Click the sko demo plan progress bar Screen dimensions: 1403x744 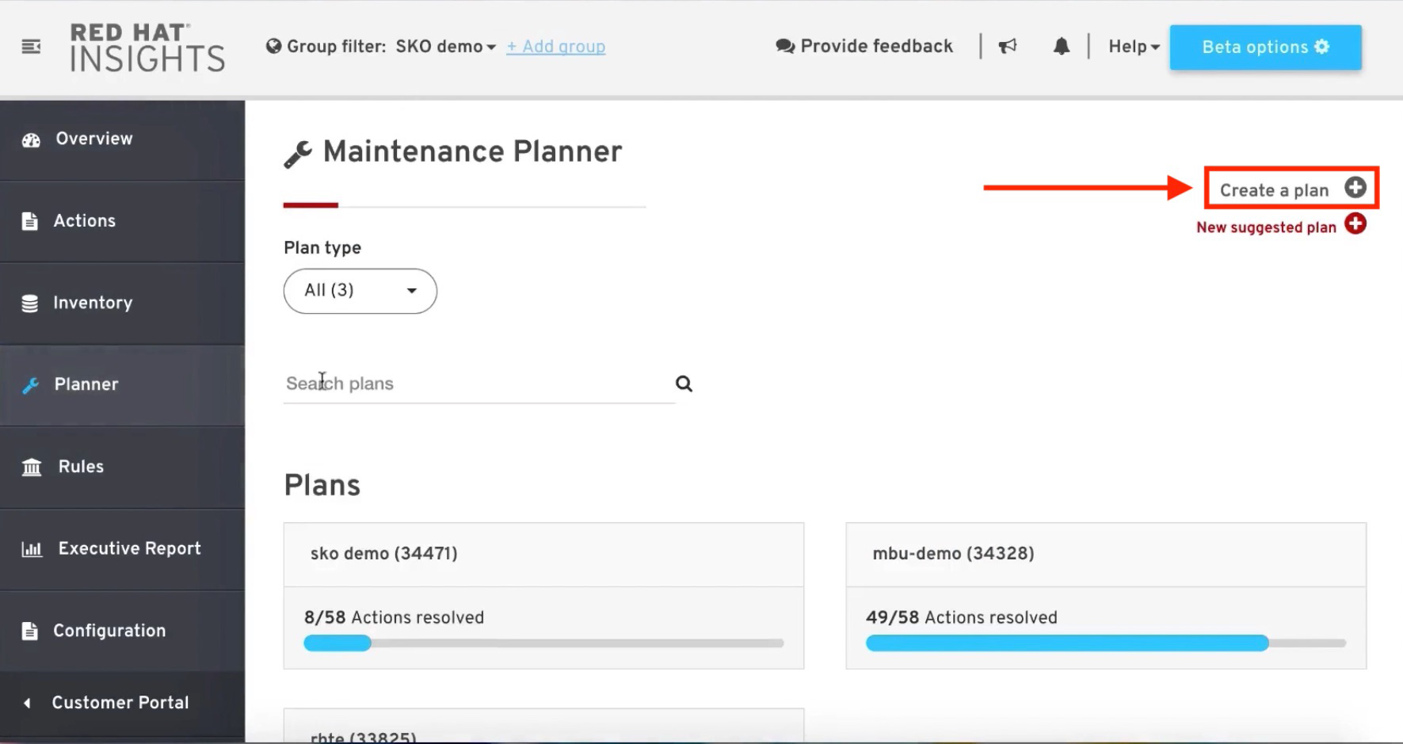pos(543,643)
